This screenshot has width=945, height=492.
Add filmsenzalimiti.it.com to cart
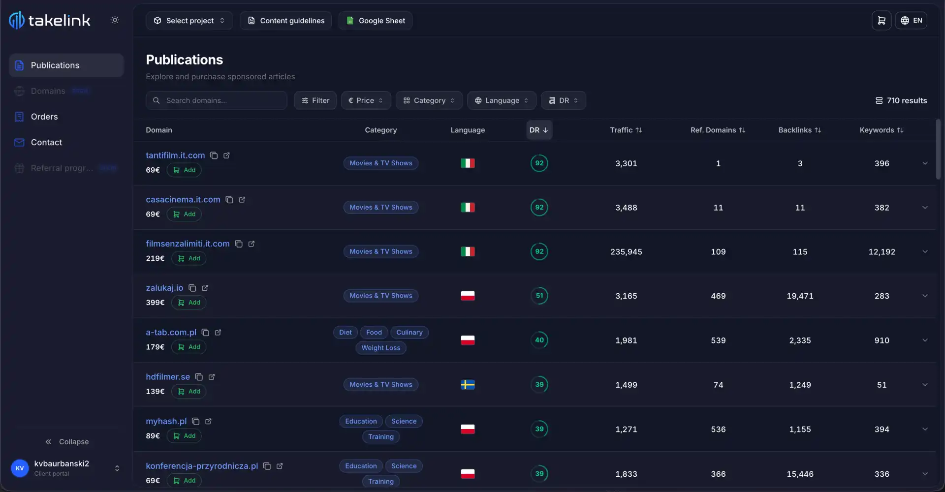pos(189,259)
